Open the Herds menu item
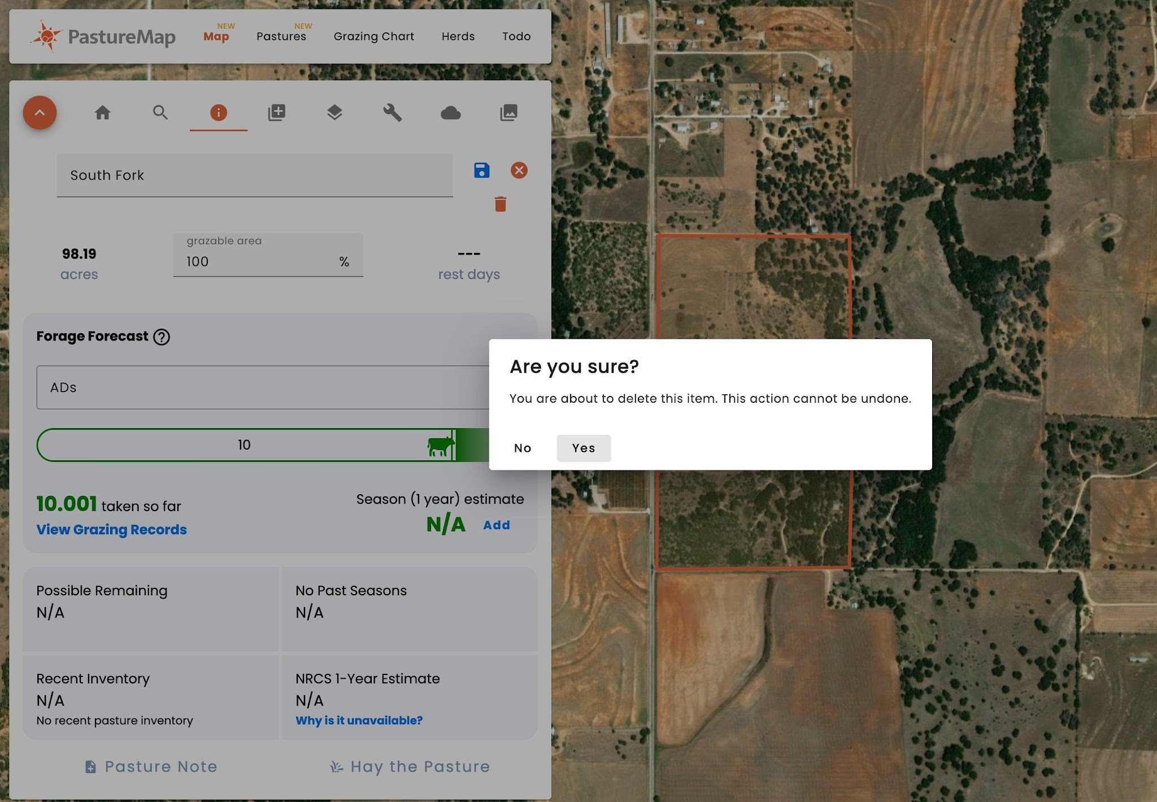 pyautogui.click(x=458, y=36)
